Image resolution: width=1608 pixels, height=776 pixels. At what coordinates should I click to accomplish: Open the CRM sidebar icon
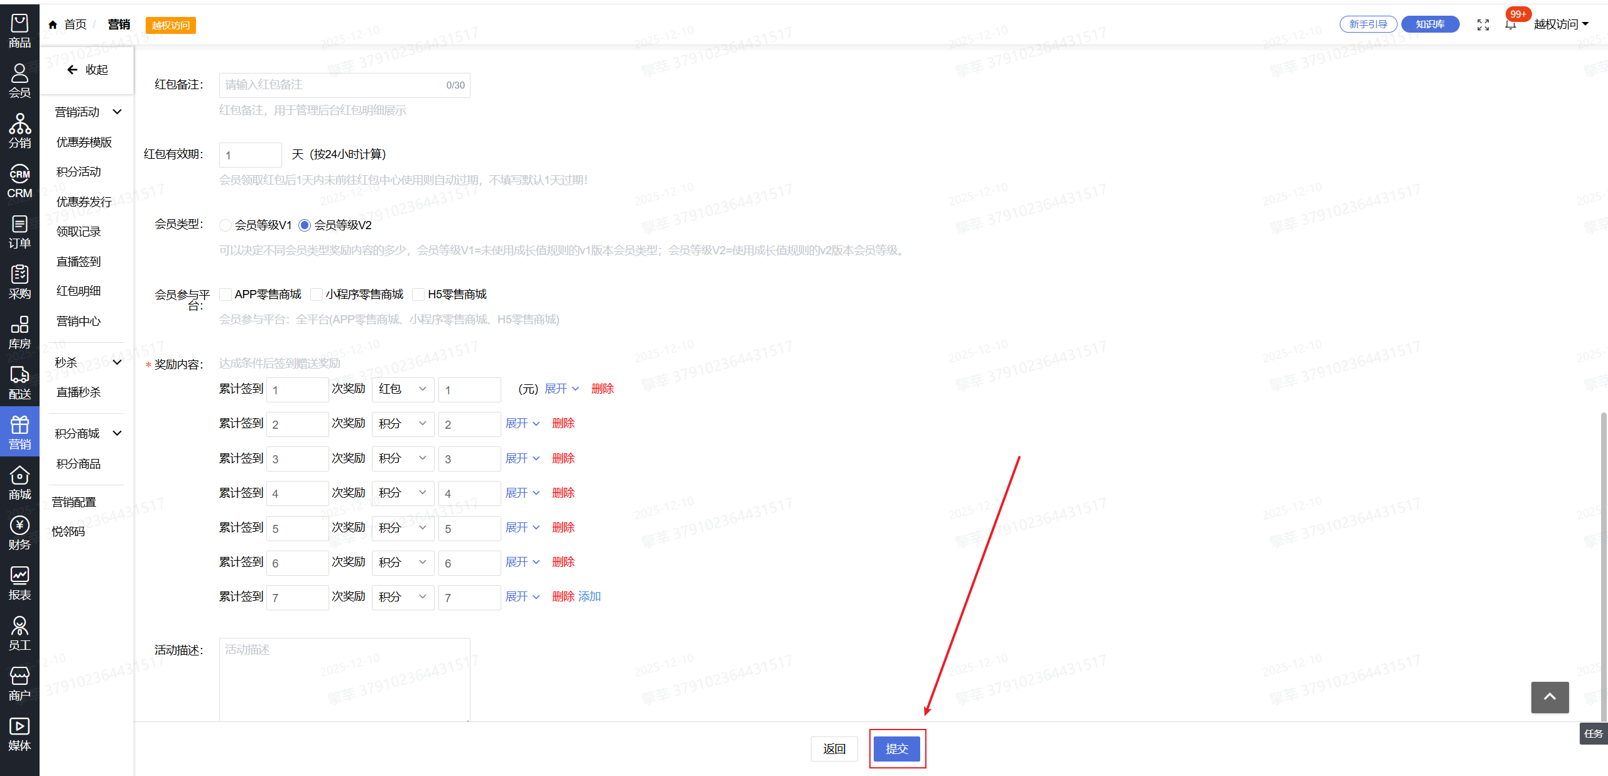coord(19,181)
